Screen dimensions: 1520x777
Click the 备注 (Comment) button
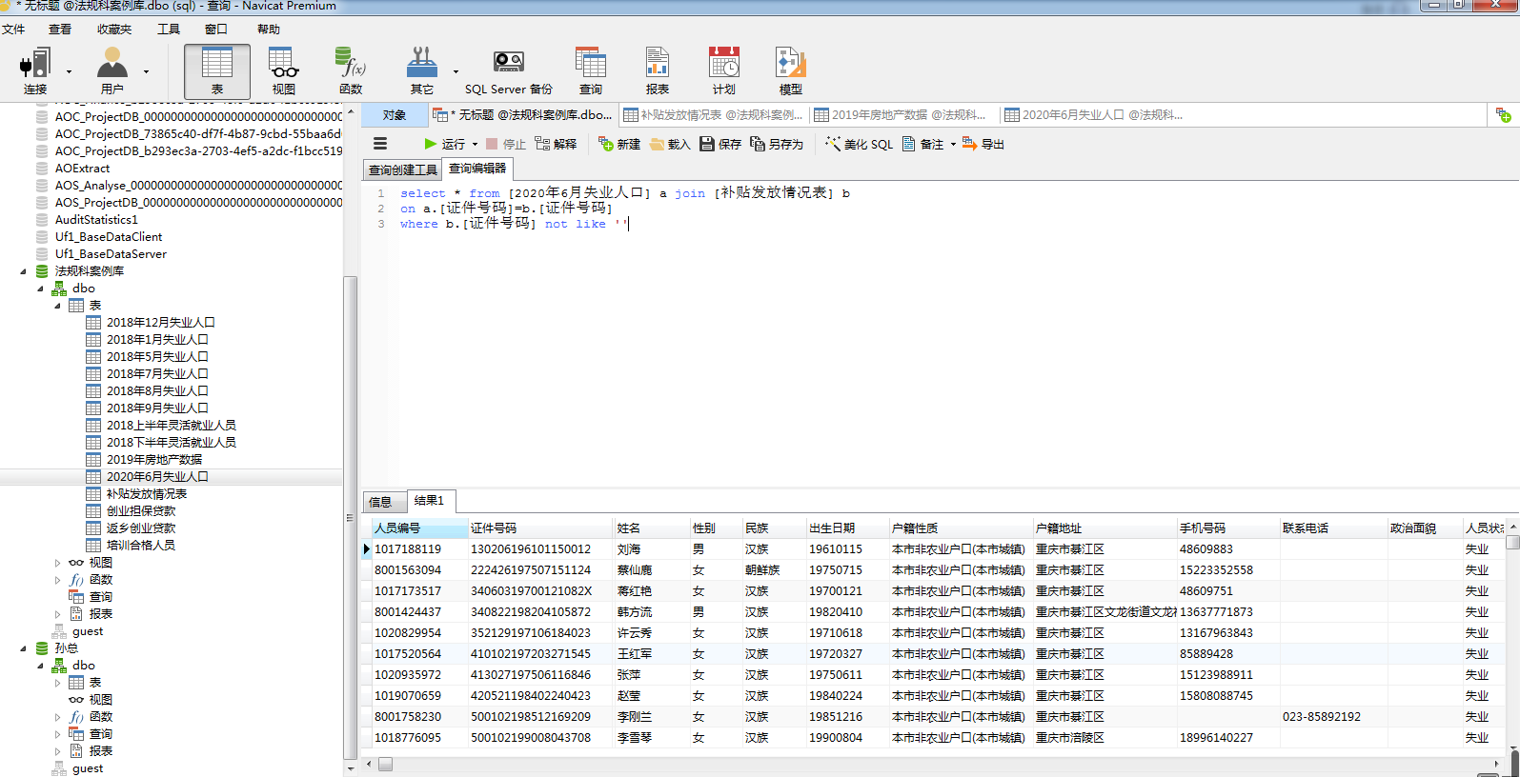(923, 144)
